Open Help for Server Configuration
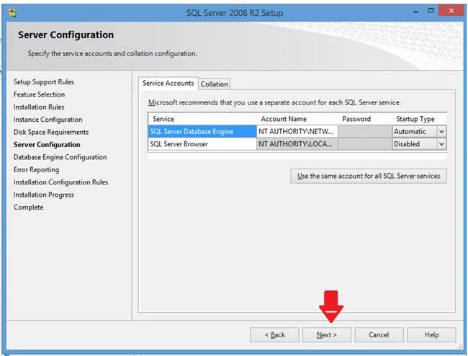468x356 pixels. [x=431, y=335]
